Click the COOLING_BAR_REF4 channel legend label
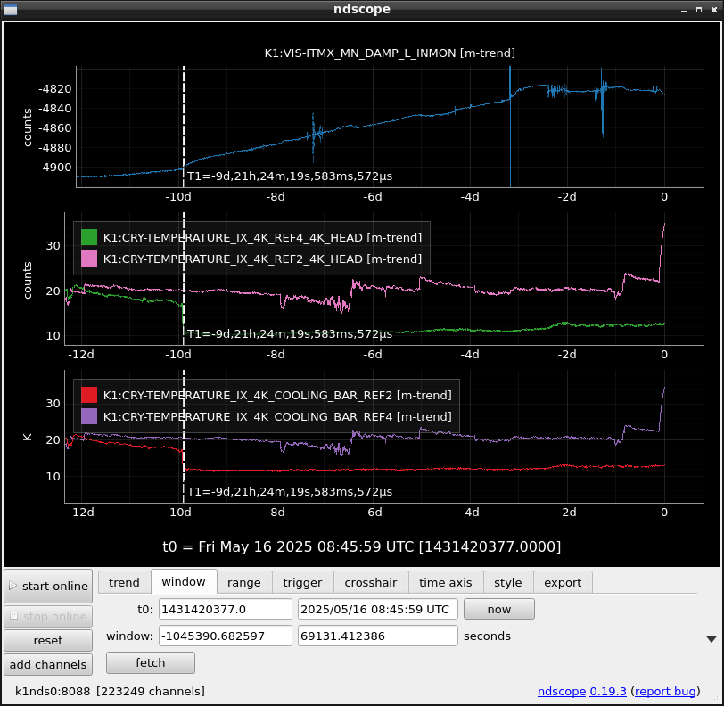This screenshot has width=724, height=706. click(277, 416)
